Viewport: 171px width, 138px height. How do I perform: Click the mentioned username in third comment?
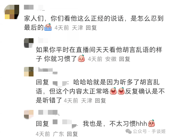tap(60, 82)
